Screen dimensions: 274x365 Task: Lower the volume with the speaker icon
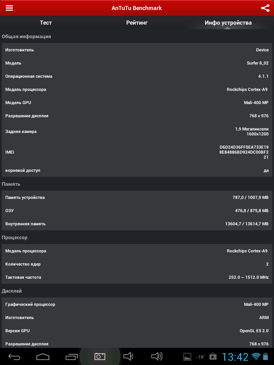coord(128,356)
